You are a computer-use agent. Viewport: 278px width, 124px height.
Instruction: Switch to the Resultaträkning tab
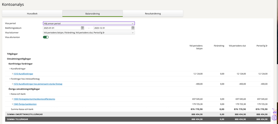[x=153, y=14]
